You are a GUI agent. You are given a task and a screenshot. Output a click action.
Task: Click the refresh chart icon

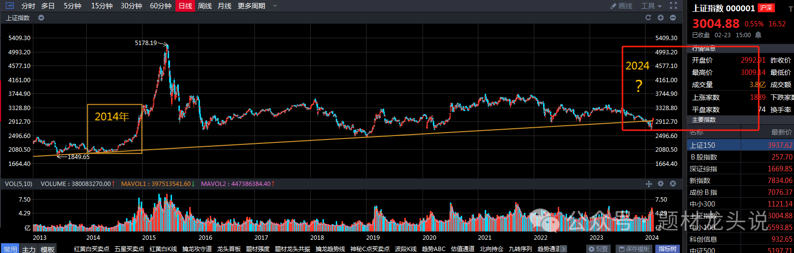[648, 18]
